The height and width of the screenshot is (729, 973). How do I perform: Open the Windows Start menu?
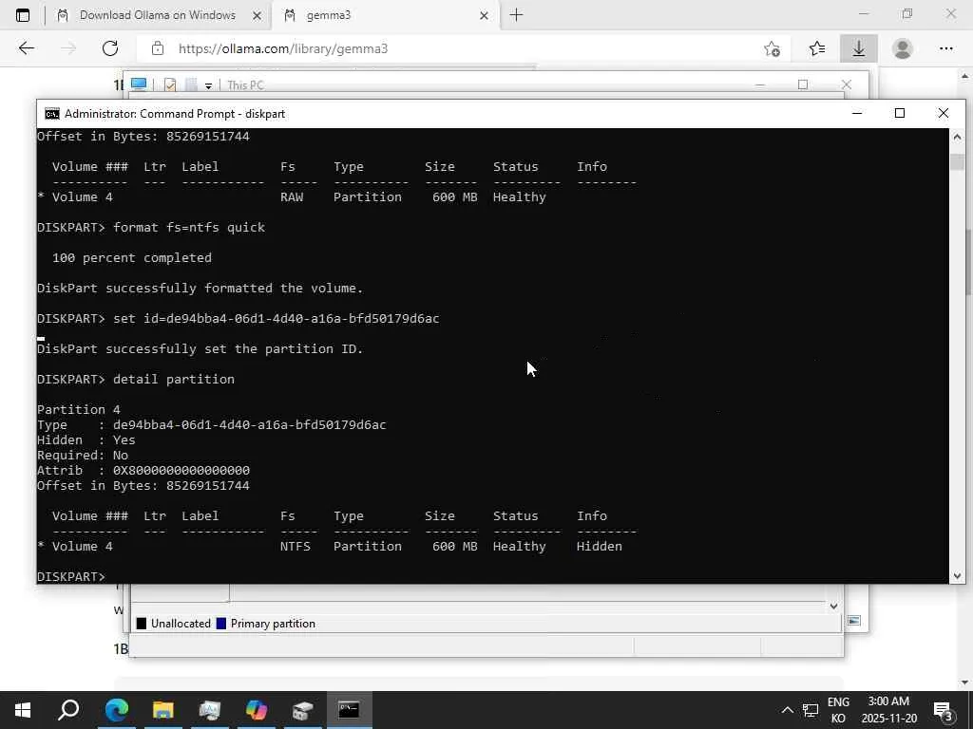click(x=23, y=710)
